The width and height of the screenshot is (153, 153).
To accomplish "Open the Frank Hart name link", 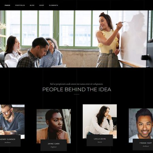I will (x=146, y=143).
